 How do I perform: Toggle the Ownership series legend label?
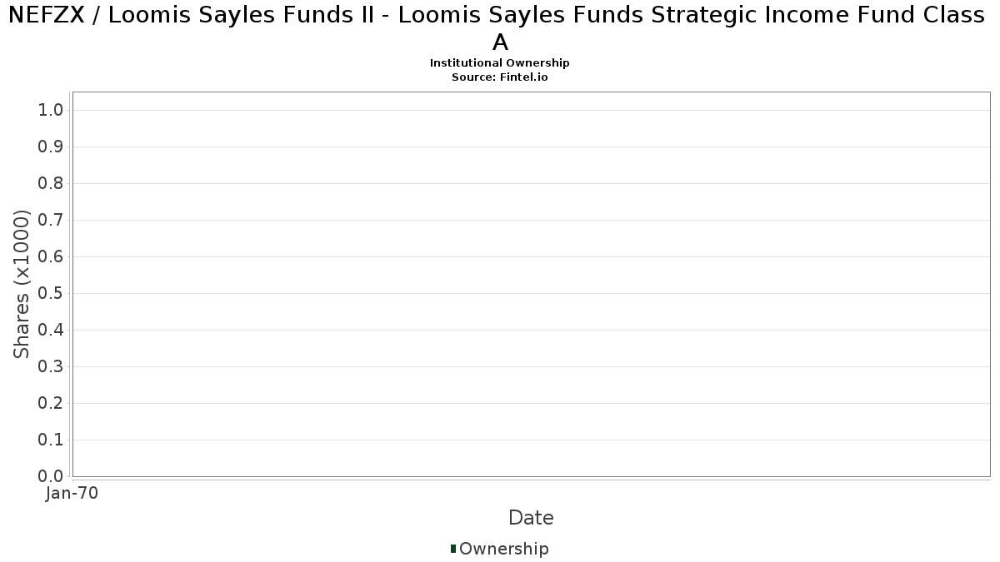pyautogui.click(x=503, y=549)
